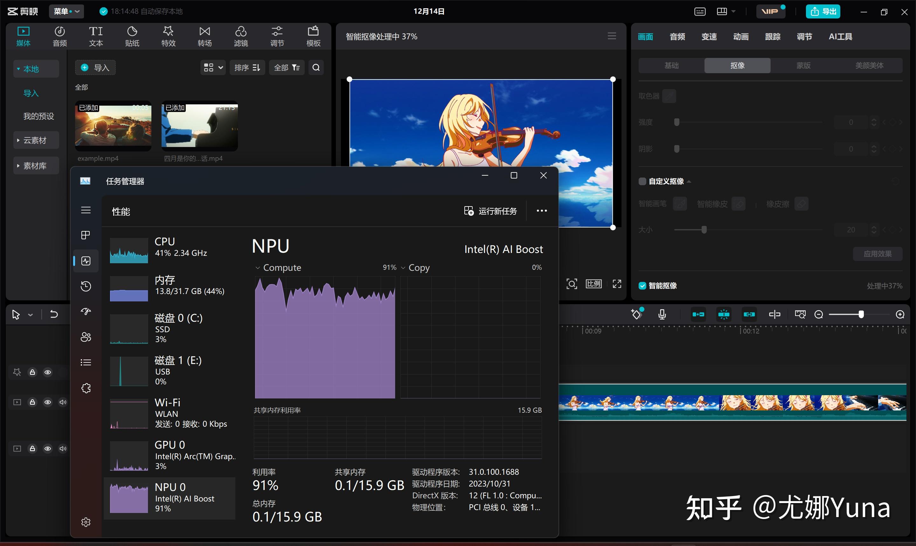Image resolution: width=916 pixels, height=546 pixels.
Task: Toggle eye visibility on bottom video track
Action: 47,449
